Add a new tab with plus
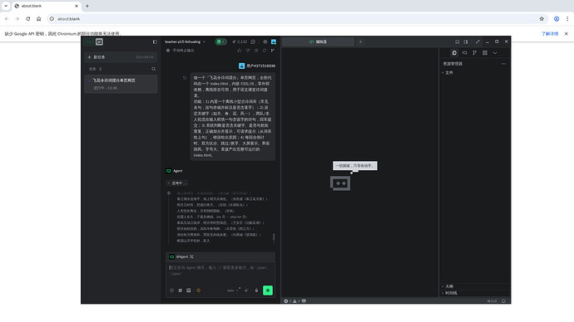574x322 pixels. (360, 42)
